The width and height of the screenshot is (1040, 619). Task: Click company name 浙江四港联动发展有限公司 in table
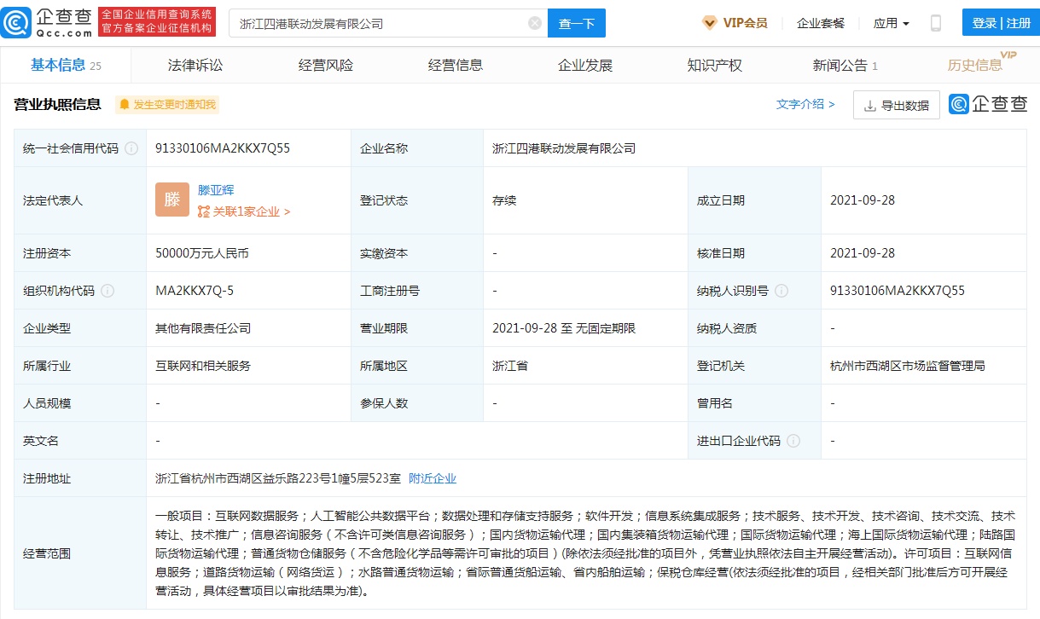point(564,148)
